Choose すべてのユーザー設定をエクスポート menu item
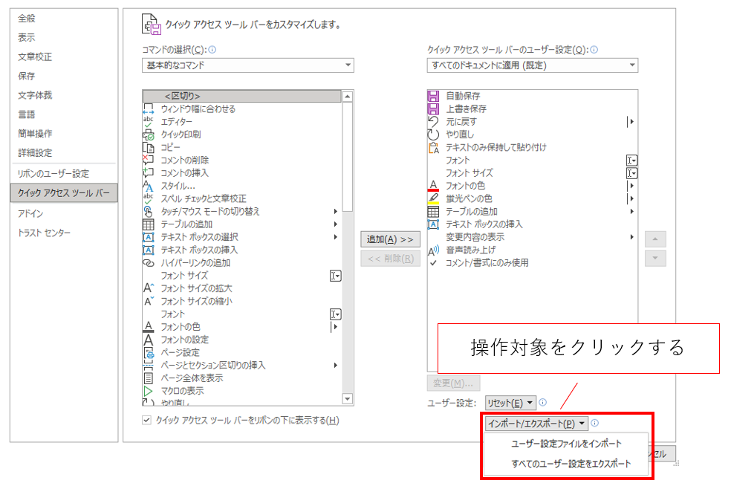Viewport: 731px width, 486px height. click(x=571, y=464)
